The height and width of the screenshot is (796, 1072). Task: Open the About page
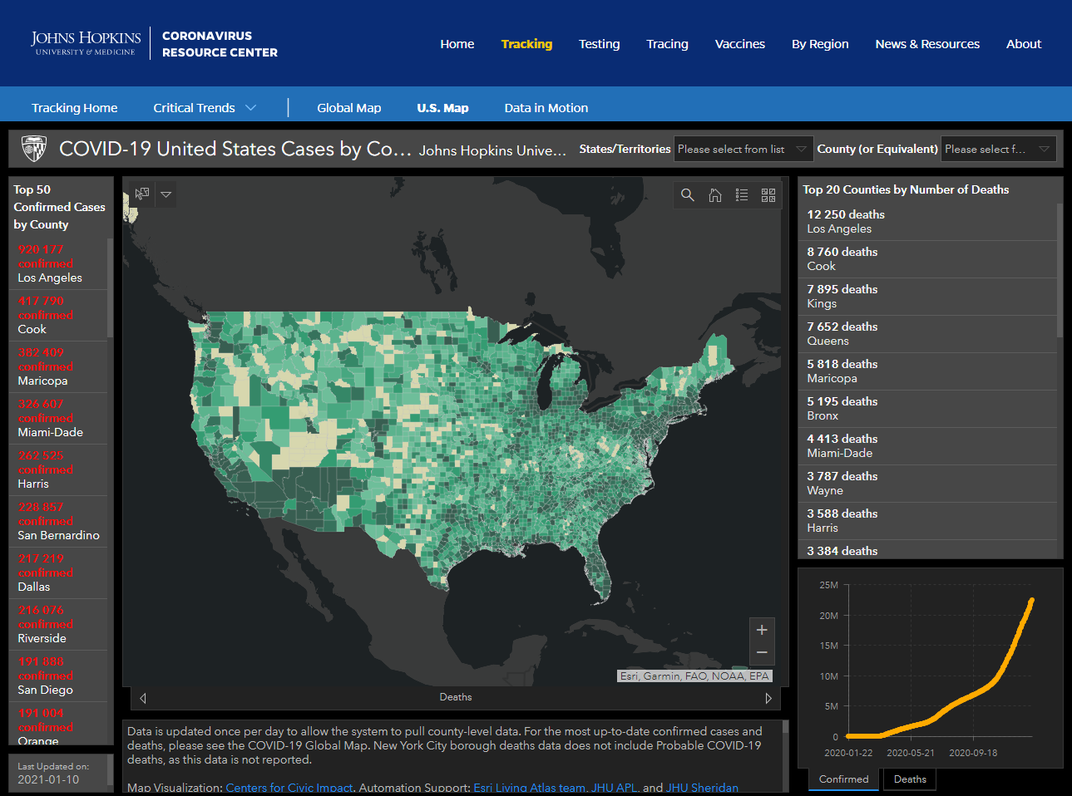coord(1023,44)
